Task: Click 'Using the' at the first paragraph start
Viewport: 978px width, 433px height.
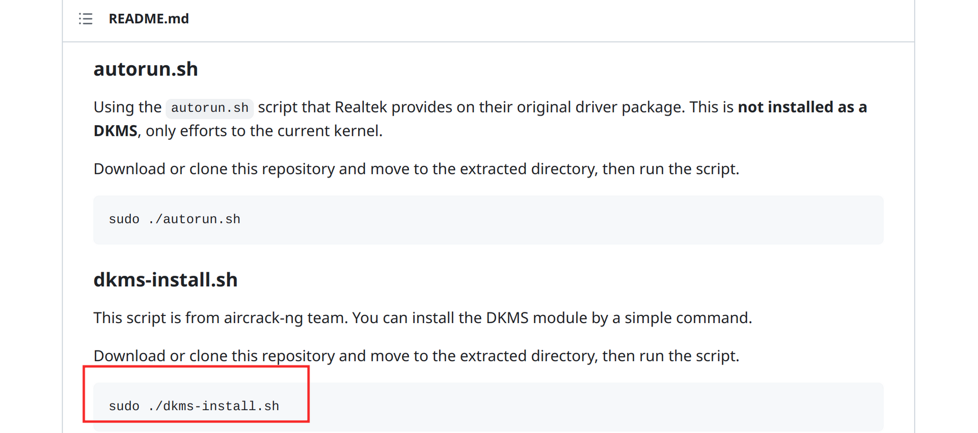Action: coord(127,107)
